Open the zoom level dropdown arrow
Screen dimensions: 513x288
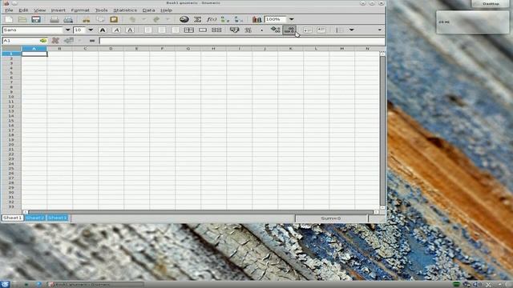point(292,19)
